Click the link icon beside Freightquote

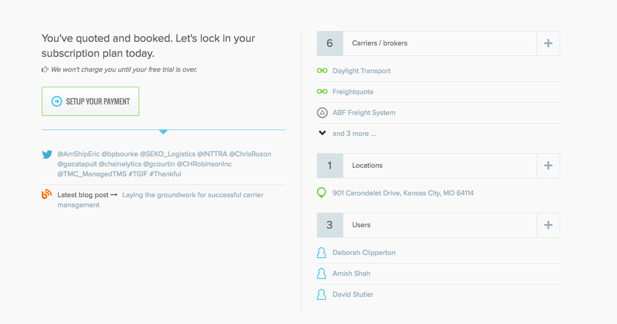coord(322,92)
